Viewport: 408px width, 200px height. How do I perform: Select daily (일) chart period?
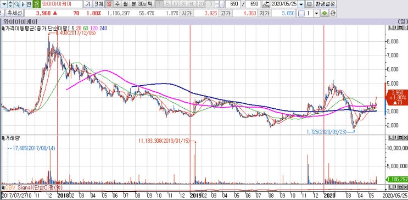tap(109, 4)
